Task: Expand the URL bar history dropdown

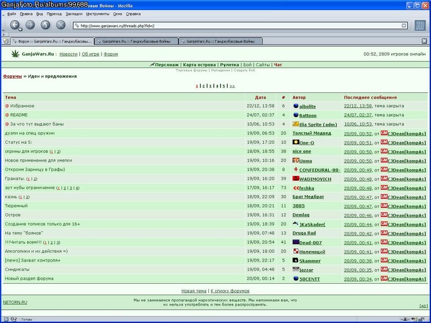Action: [x=404, y=26]
